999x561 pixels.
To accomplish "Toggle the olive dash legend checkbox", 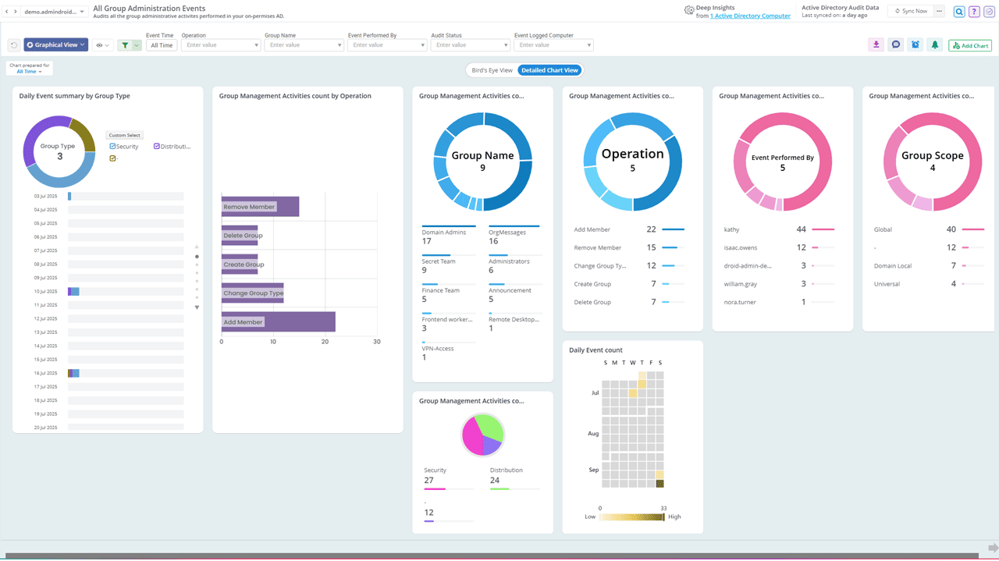I will click(x=113, y=158).
